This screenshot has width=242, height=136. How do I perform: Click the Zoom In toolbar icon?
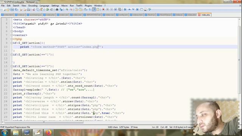(x=67, y=9)
